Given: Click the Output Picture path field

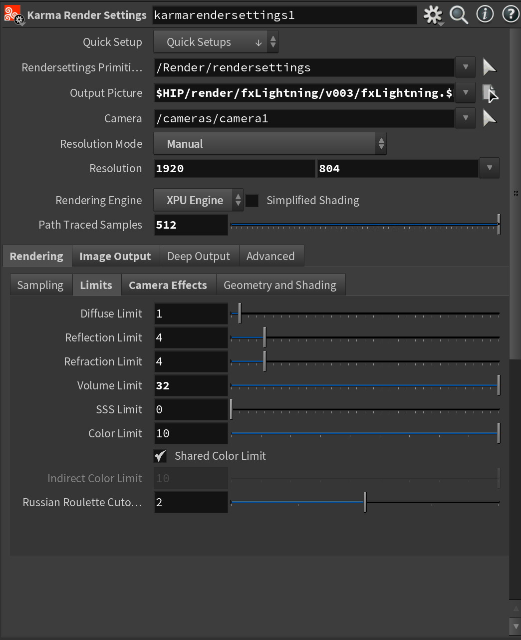Looking at the screenshot, I should click(x=304, y=93).
